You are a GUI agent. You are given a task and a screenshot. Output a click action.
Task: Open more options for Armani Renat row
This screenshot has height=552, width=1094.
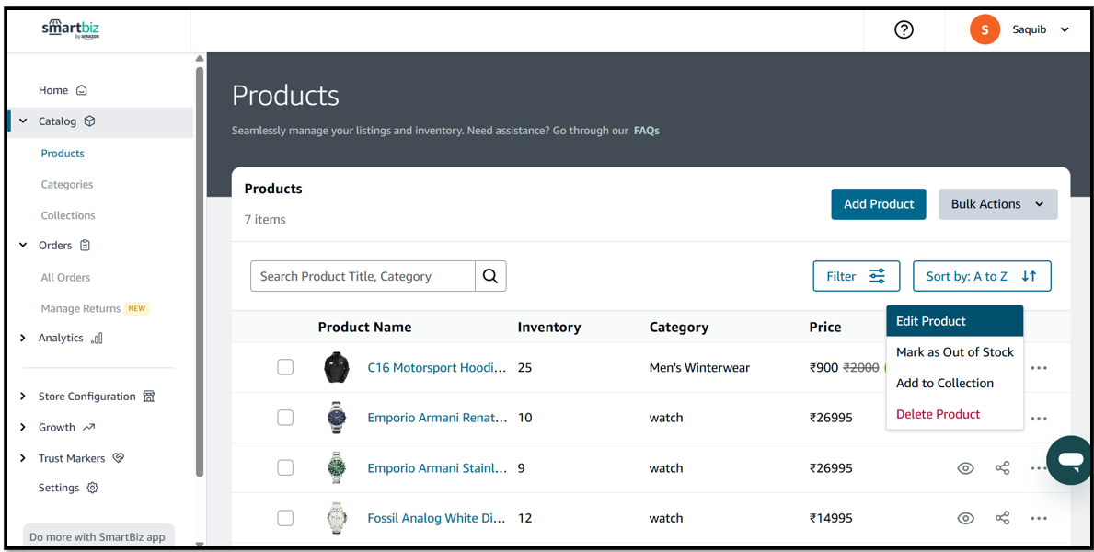tap(1039, 418)
